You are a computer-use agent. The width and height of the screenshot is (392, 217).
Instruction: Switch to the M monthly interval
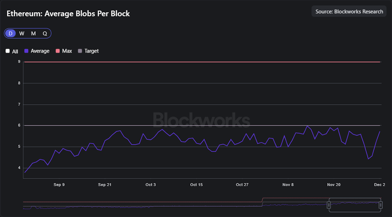tap(33, 33)
